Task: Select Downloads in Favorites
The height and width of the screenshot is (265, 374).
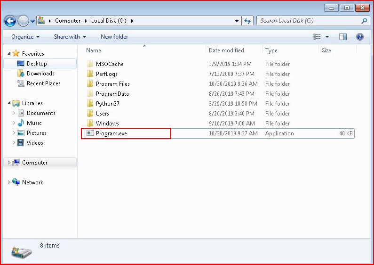Action: point(40,74)
